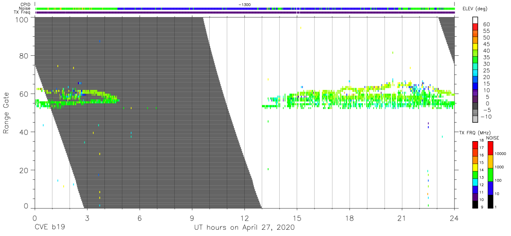Click the green segment of NOISE colorbar
Screen dimensions: 511x236
tap(491, 175)
